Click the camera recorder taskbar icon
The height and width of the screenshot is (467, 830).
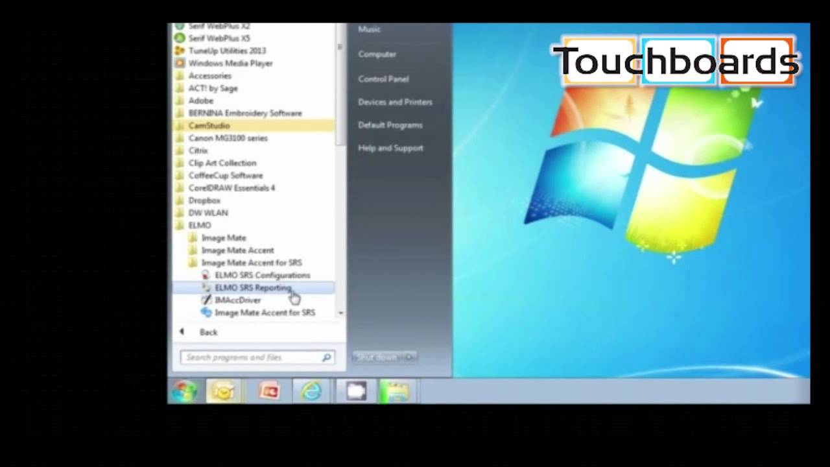coord(355,391)
